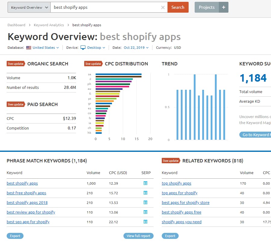The height and width of the screenshot is (244, 271).
Task: Clear the search query with the X icon
Action: tap(163, 7)
